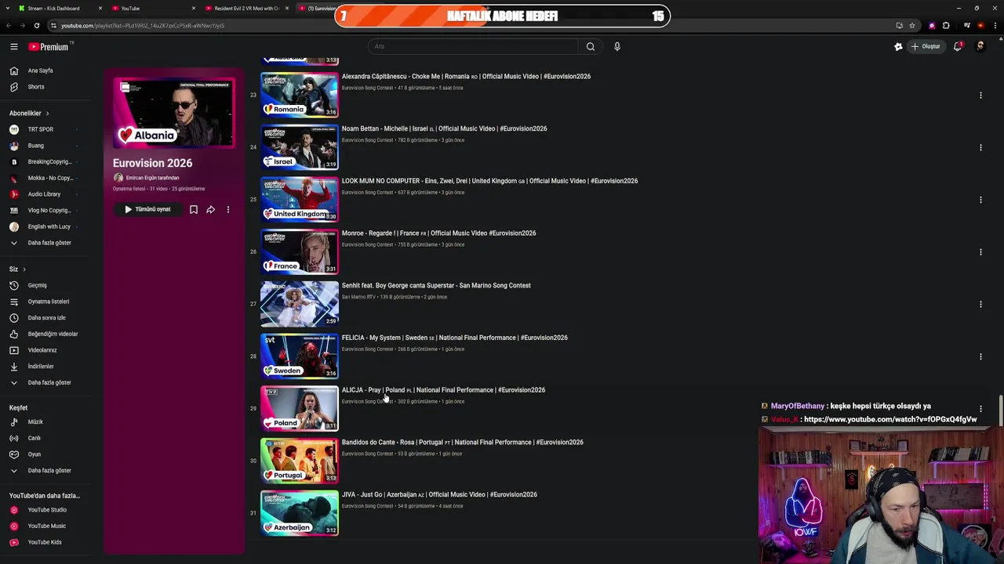Screen dimensions: 1004x564
Task: Open Emircan Ergün playlist owner link
Action: (x=152, y=178)
